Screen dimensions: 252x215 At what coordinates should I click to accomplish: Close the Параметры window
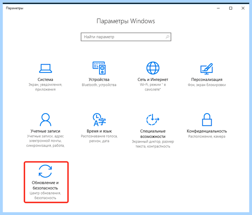(243, 8)
